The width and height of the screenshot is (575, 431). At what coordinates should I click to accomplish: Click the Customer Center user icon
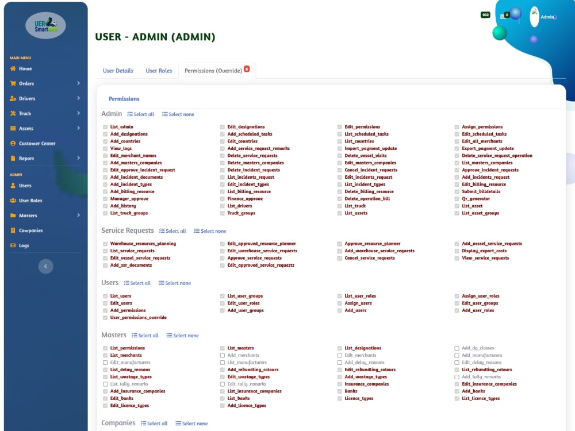(13, 143)
